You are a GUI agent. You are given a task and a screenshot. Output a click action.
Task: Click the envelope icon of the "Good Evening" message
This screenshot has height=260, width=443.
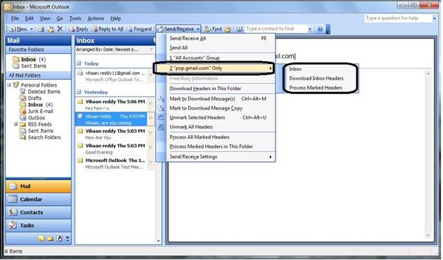(80, 146)
